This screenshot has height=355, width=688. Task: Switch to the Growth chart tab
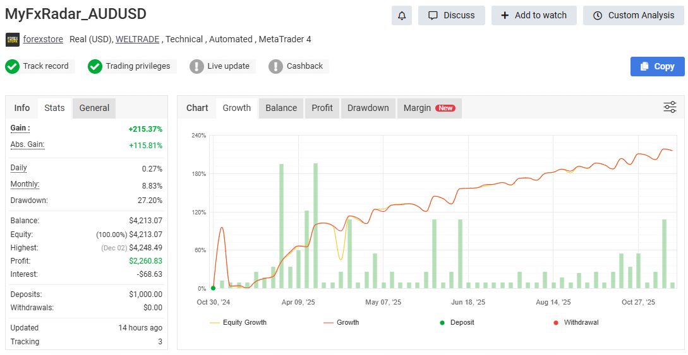click(x=237, y=108)
